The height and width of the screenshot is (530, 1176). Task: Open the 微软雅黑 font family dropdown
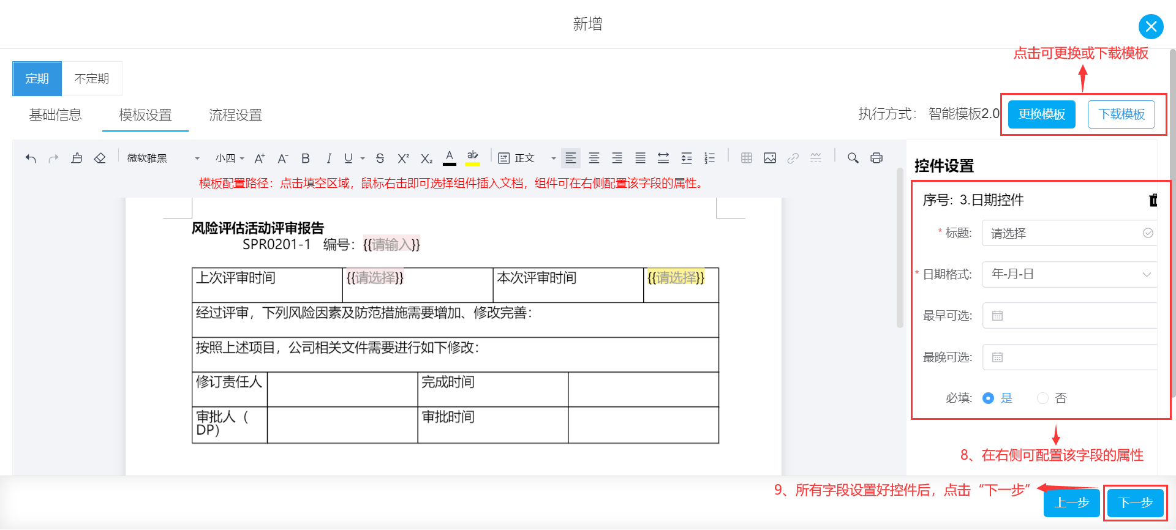pos(164,159)
